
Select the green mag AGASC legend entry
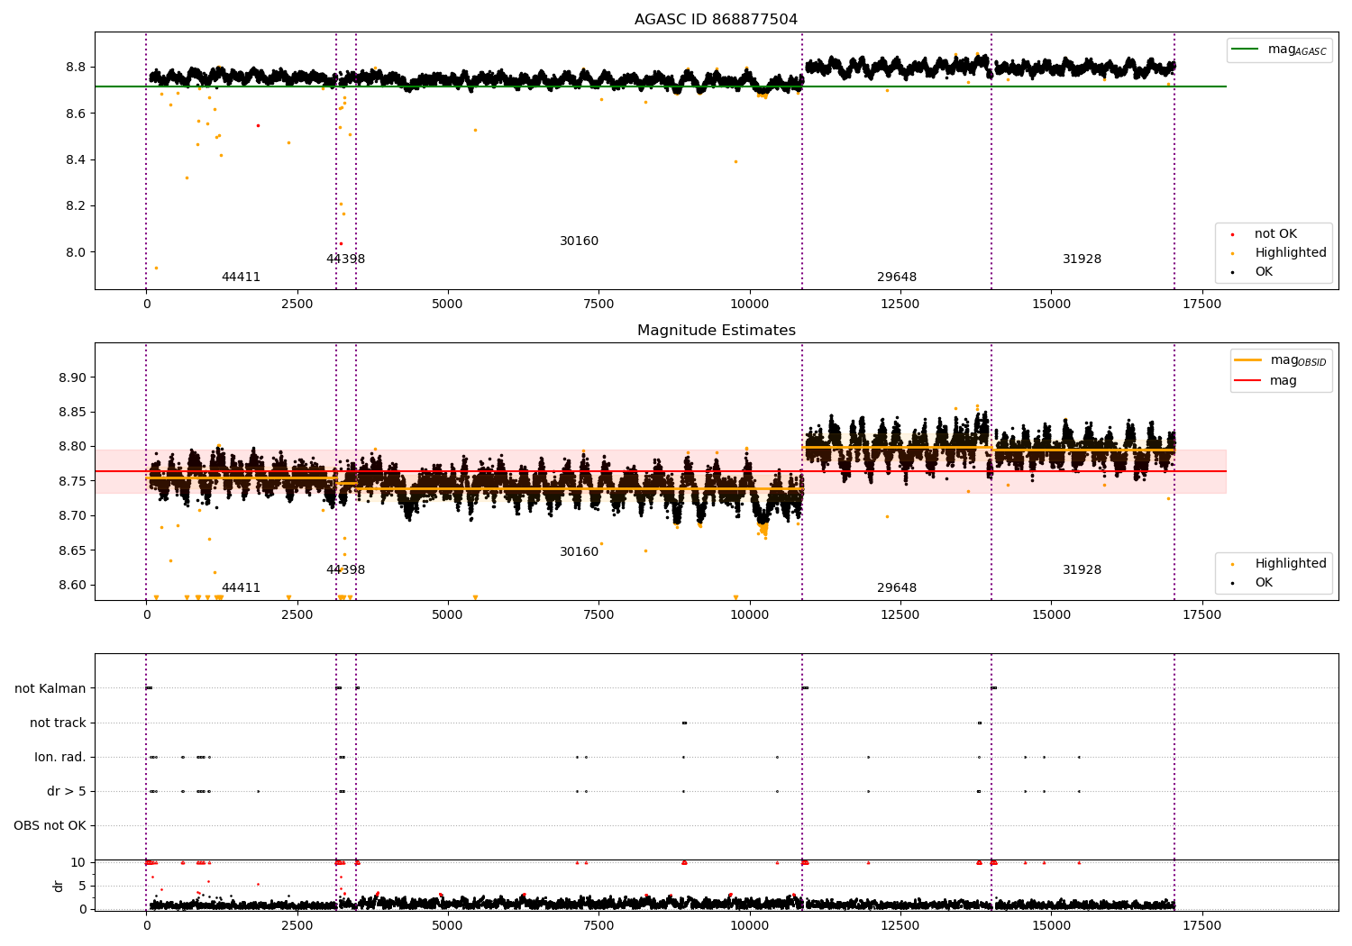click(x=1279, y=50)
